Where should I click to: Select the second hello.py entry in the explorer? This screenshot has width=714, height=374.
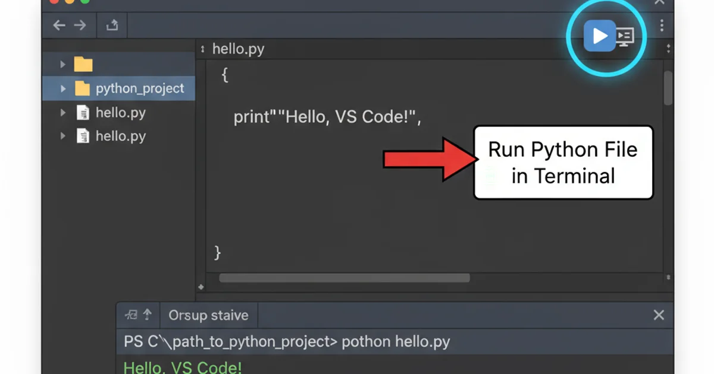point(119,136)
